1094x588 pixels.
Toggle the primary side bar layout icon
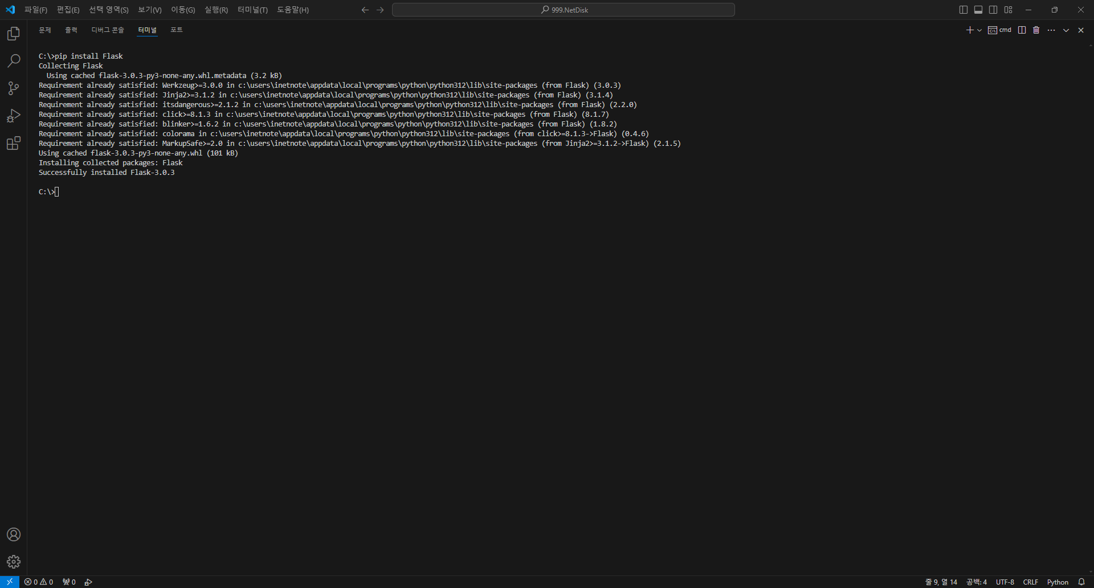coord(964,10)
